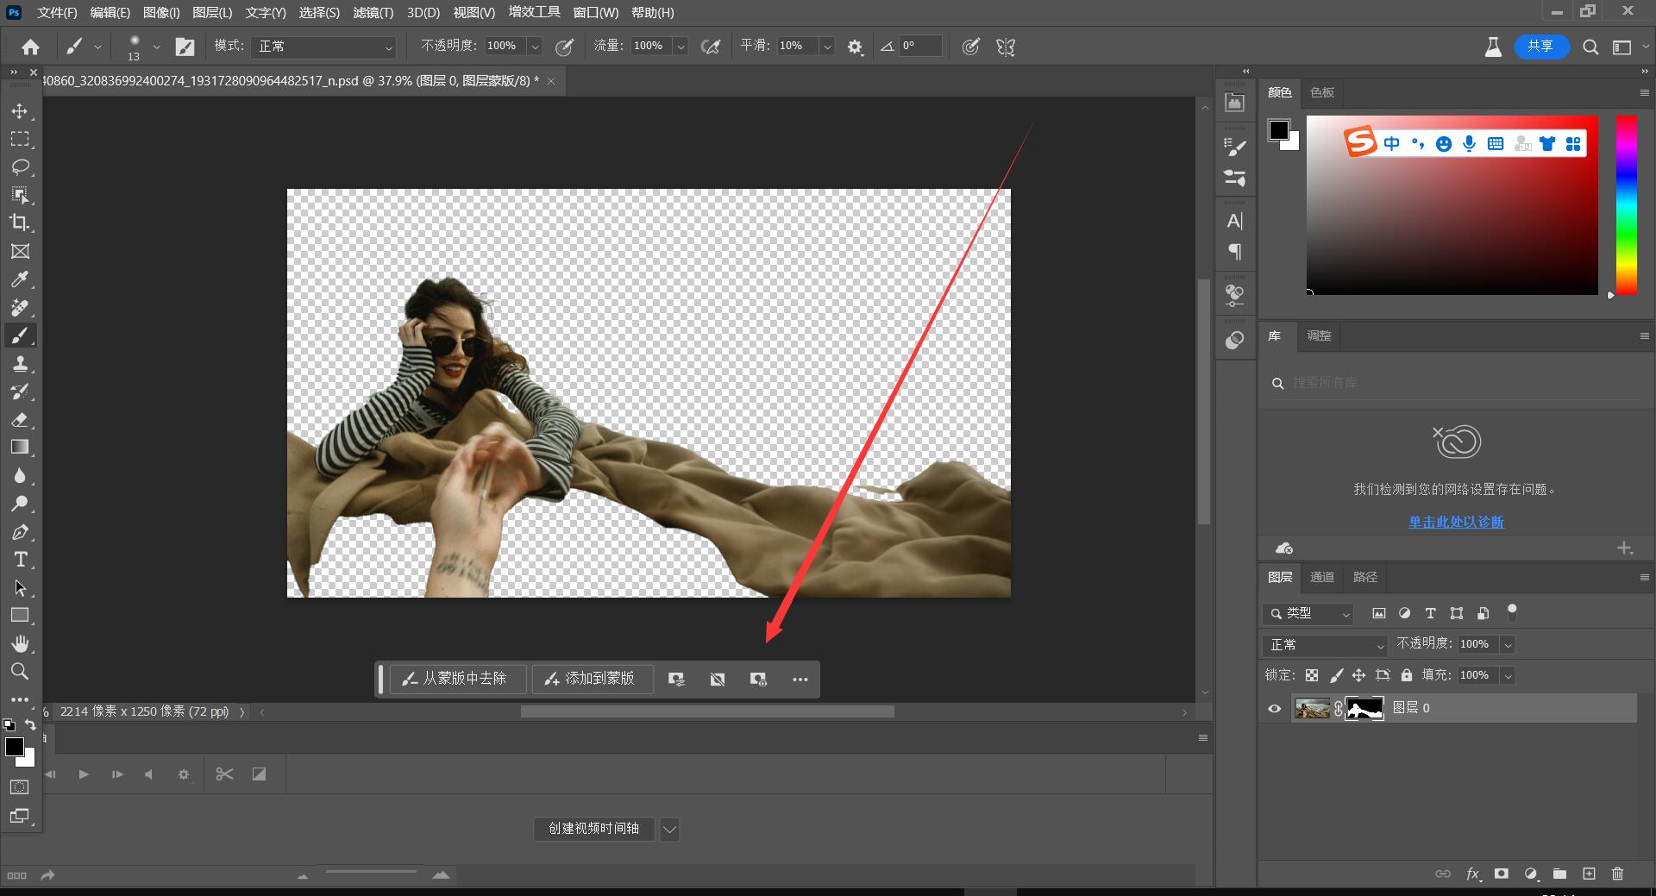Select the Hand tool

pos(20,643)
